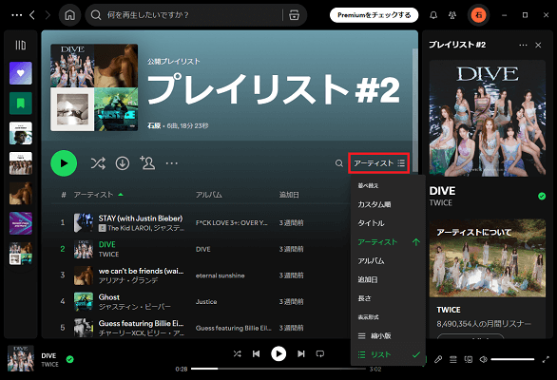Seek on the playback progress bar
Image resolution: width=557 pixels, height=380 pixels.
pyautogui.click(x=278, y=369)
